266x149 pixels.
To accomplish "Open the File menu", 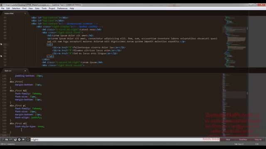I will point(3,8).
